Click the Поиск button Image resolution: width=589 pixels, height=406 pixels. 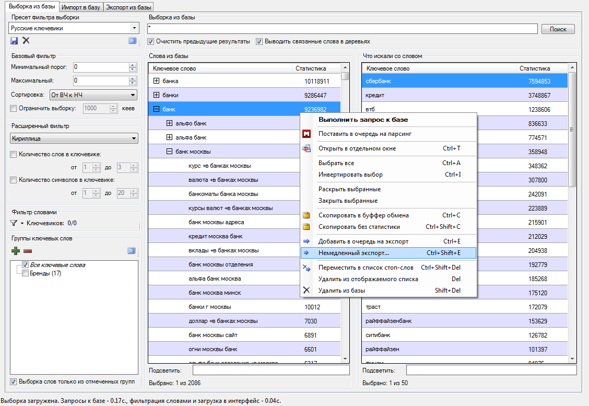pyautogui.click(x=558, y=29)
